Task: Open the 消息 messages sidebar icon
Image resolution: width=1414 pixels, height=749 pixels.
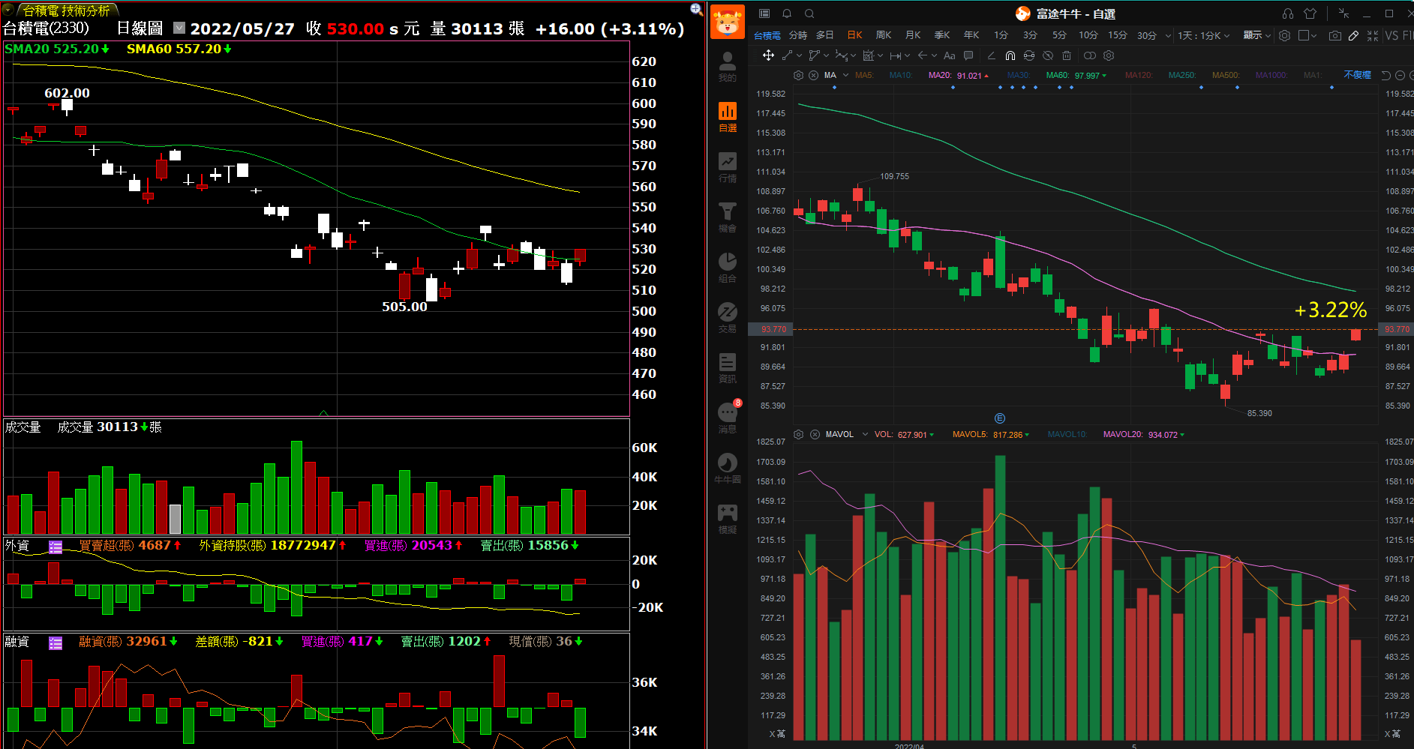Action: tap(727, 418)
